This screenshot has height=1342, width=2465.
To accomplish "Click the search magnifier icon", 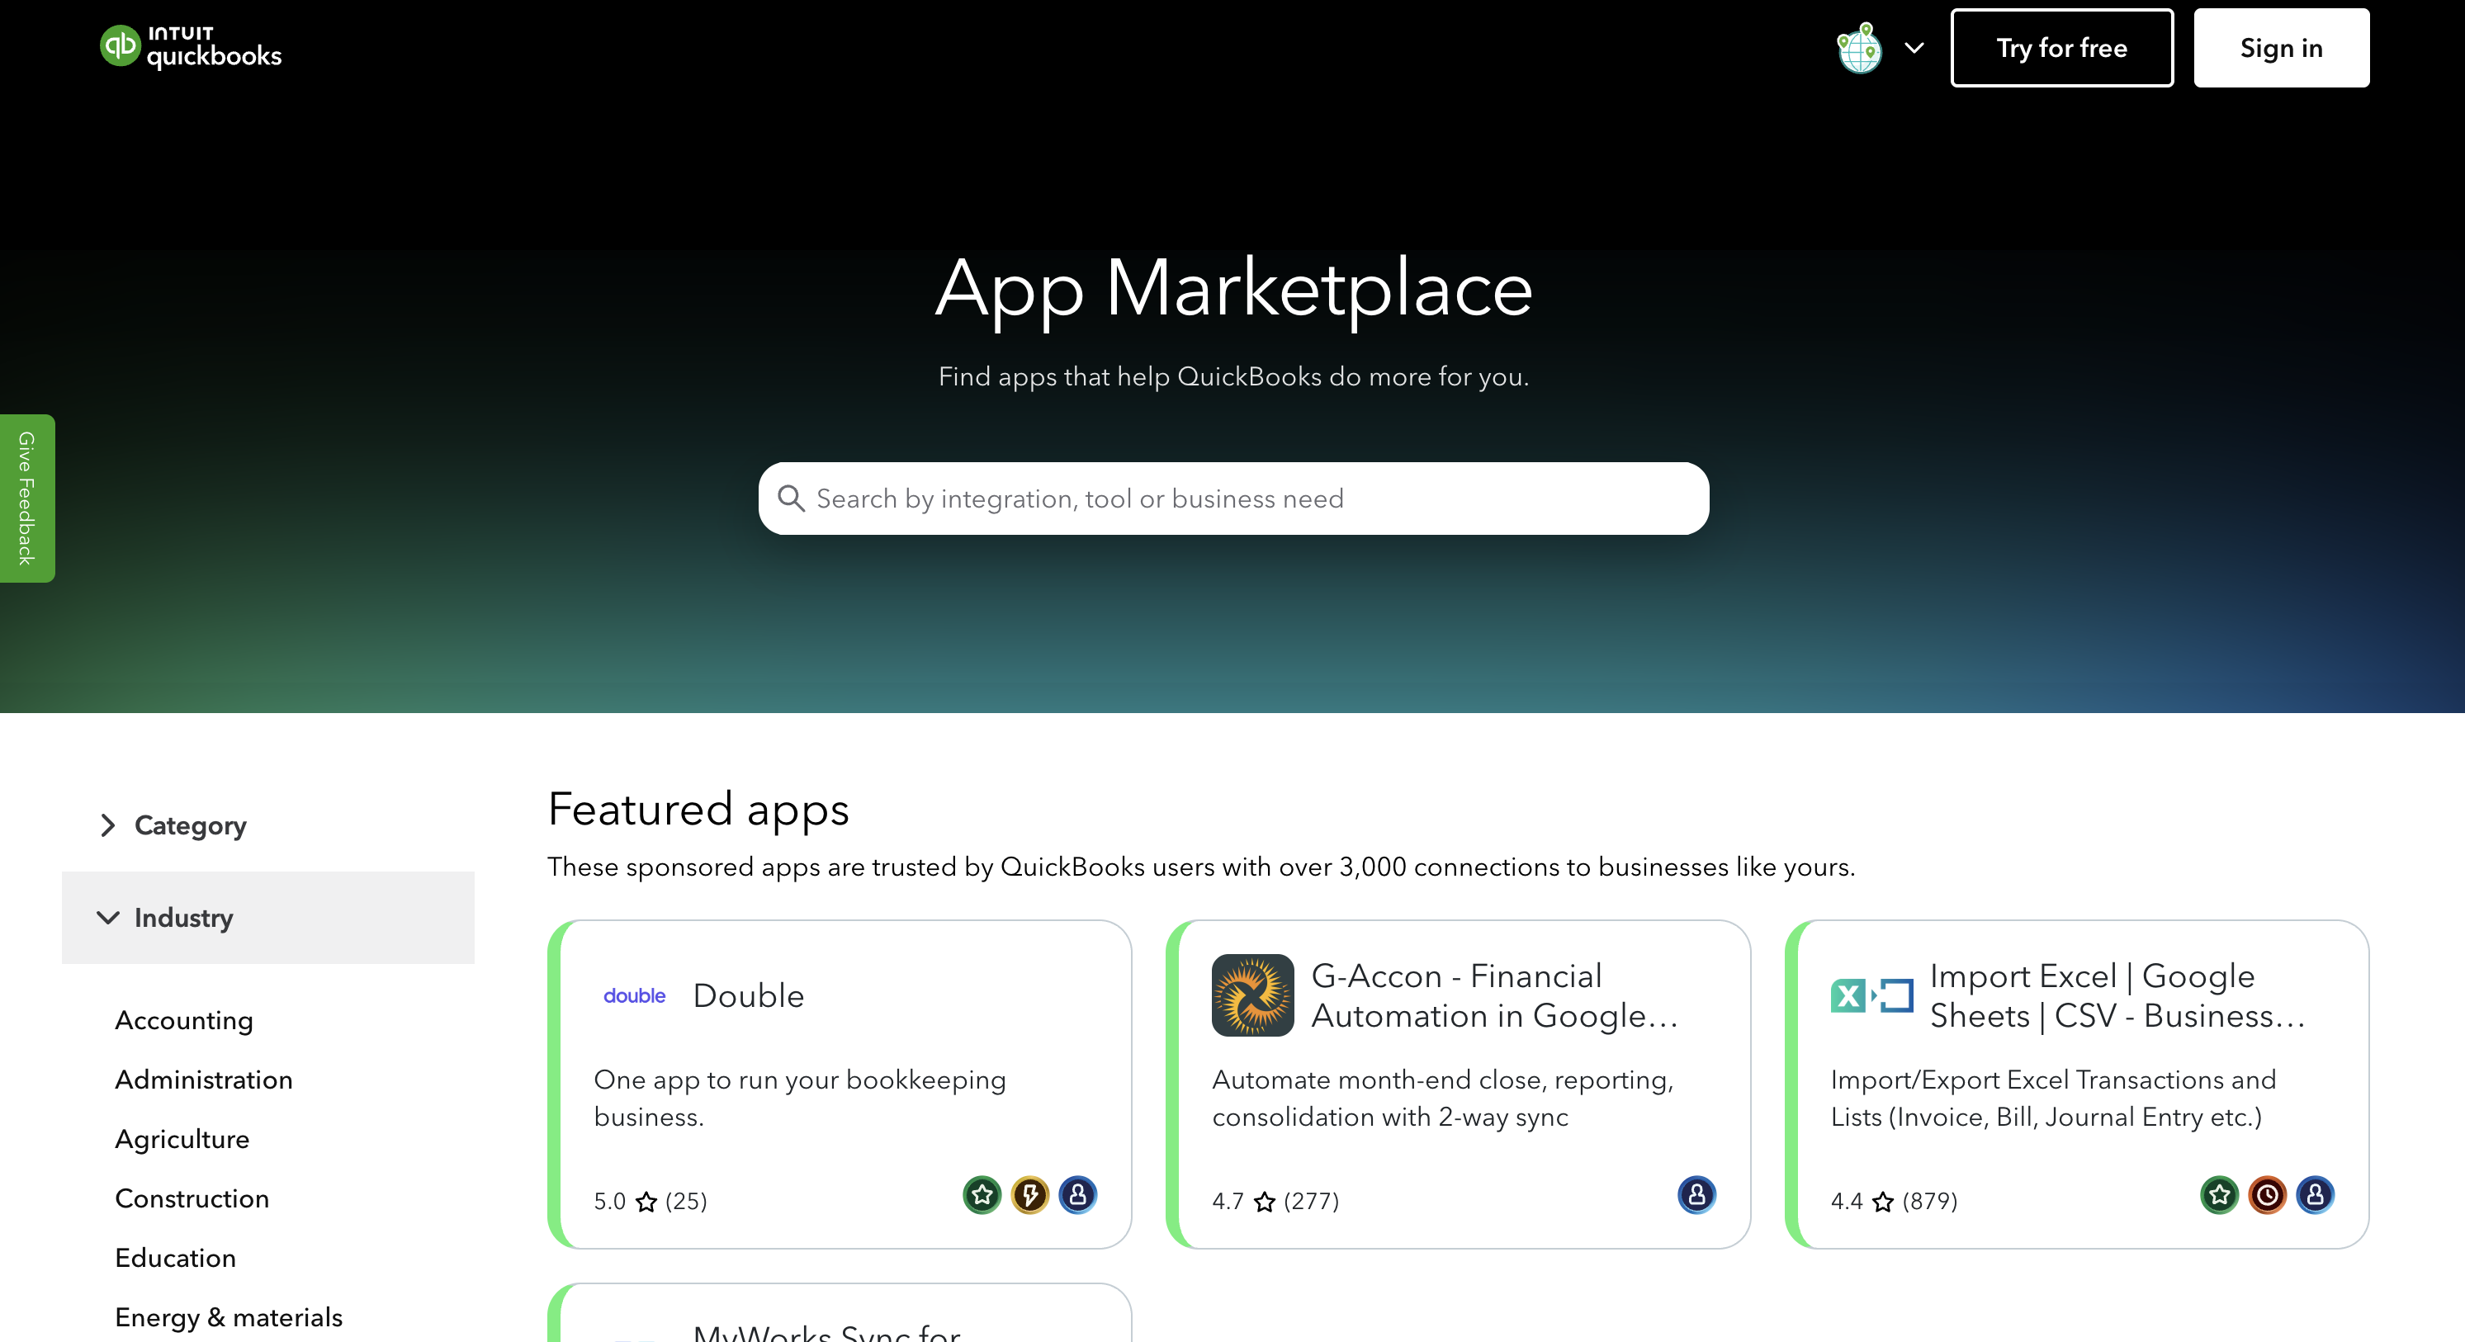I will [790, 499].
